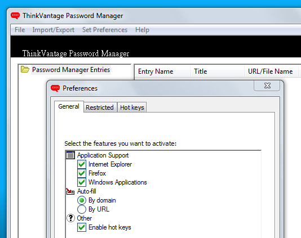Select the By domain auto-fill option
Image resolution: width=301 pixels, height=238 pixels.
(82, 200)
